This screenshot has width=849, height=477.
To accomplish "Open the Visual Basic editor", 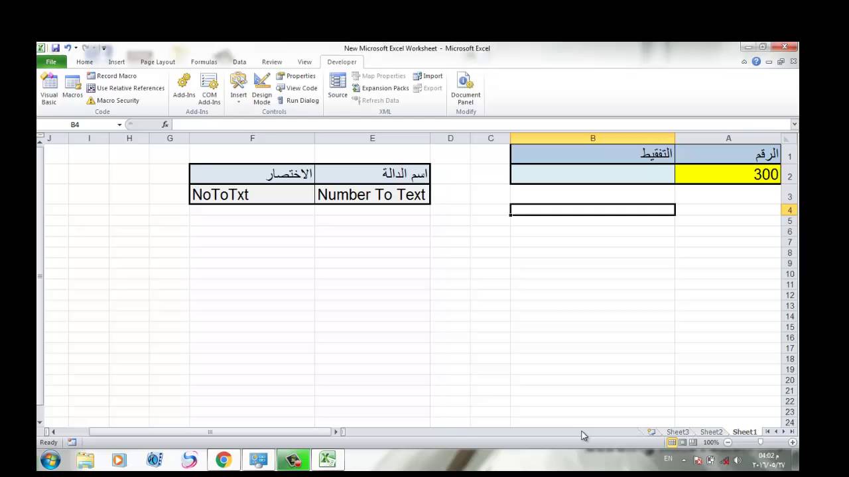I will (49, 89).
